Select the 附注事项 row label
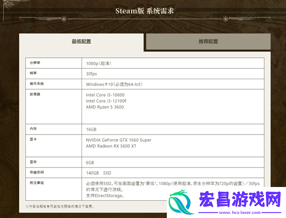 37,183
